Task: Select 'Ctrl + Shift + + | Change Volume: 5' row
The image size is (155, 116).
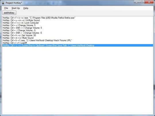Action: point(77,28)
